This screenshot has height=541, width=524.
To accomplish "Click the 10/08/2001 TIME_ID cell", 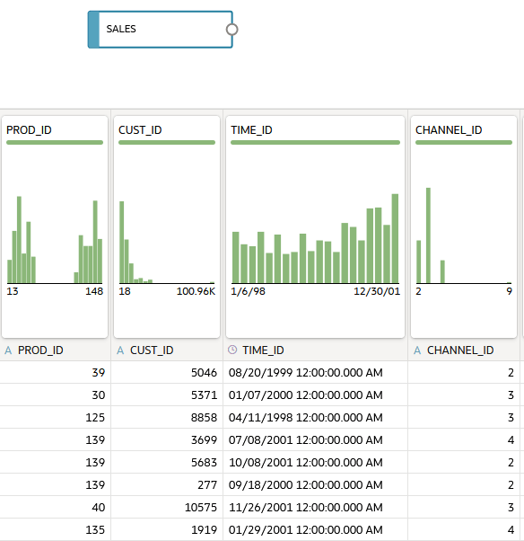I will coord(316,462).
